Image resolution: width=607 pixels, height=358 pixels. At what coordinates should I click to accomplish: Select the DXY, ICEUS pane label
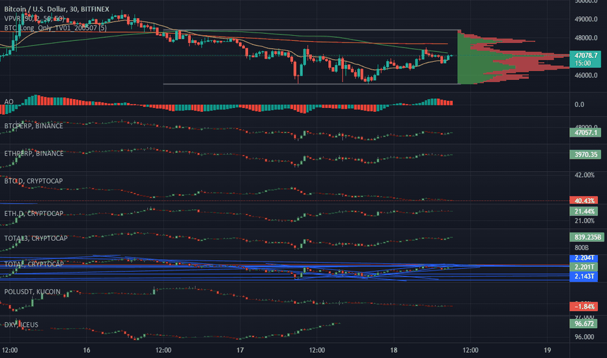(x=21, y=324)
